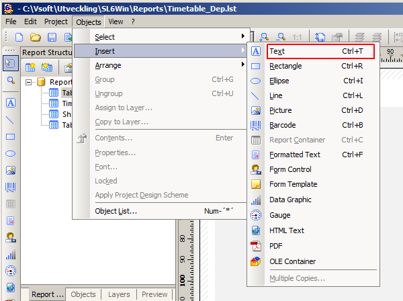
Task: Select the Gauge tool in left toolbar
Action: click(x=11, y=271)
